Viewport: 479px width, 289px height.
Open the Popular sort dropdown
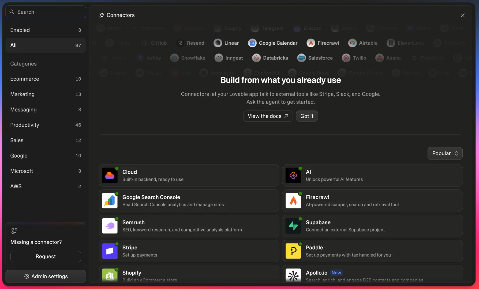pyautogui.click(x=445, y=153)
